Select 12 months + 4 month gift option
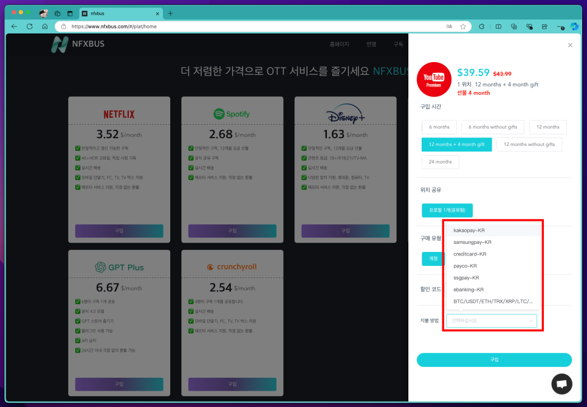 tap(457, 144)
